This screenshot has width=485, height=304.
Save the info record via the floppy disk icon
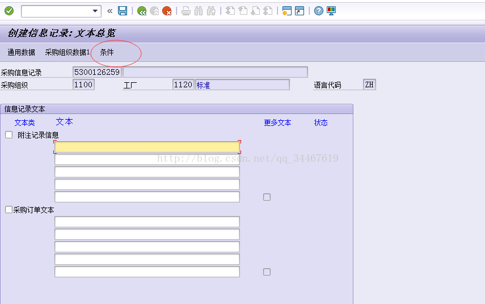[123, 11]
